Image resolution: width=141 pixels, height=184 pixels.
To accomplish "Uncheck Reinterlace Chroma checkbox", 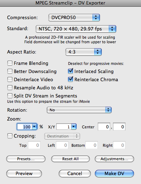I will click(70, 79).
